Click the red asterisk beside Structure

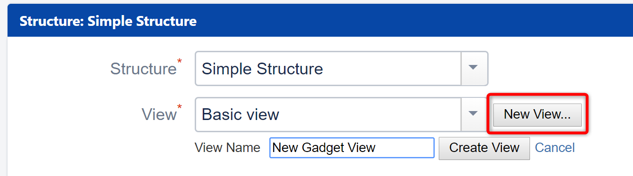[x=179, y=61]
